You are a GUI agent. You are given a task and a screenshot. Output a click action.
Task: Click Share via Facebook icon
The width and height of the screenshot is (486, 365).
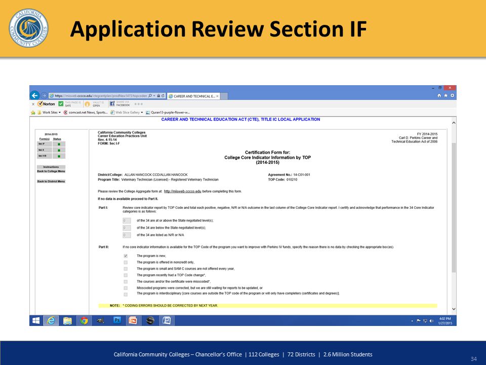pos(112,103)
